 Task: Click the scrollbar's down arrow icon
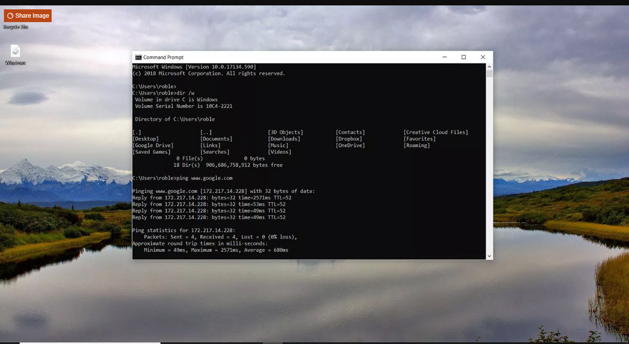pyautogui.click(x=489, y=256)
